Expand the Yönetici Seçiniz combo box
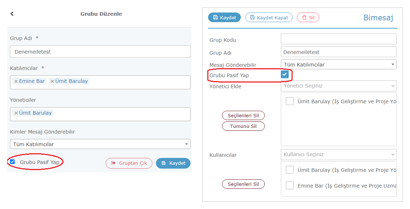 pyautogui.click(x=339, y=86)
